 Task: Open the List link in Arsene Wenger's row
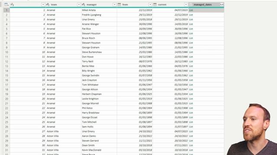point(191,24)
